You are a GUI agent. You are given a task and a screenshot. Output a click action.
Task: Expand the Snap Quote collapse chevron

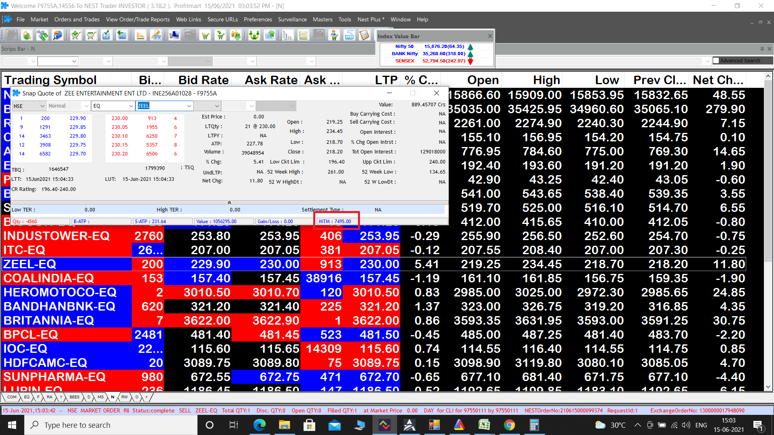click(x=229, y=203)
